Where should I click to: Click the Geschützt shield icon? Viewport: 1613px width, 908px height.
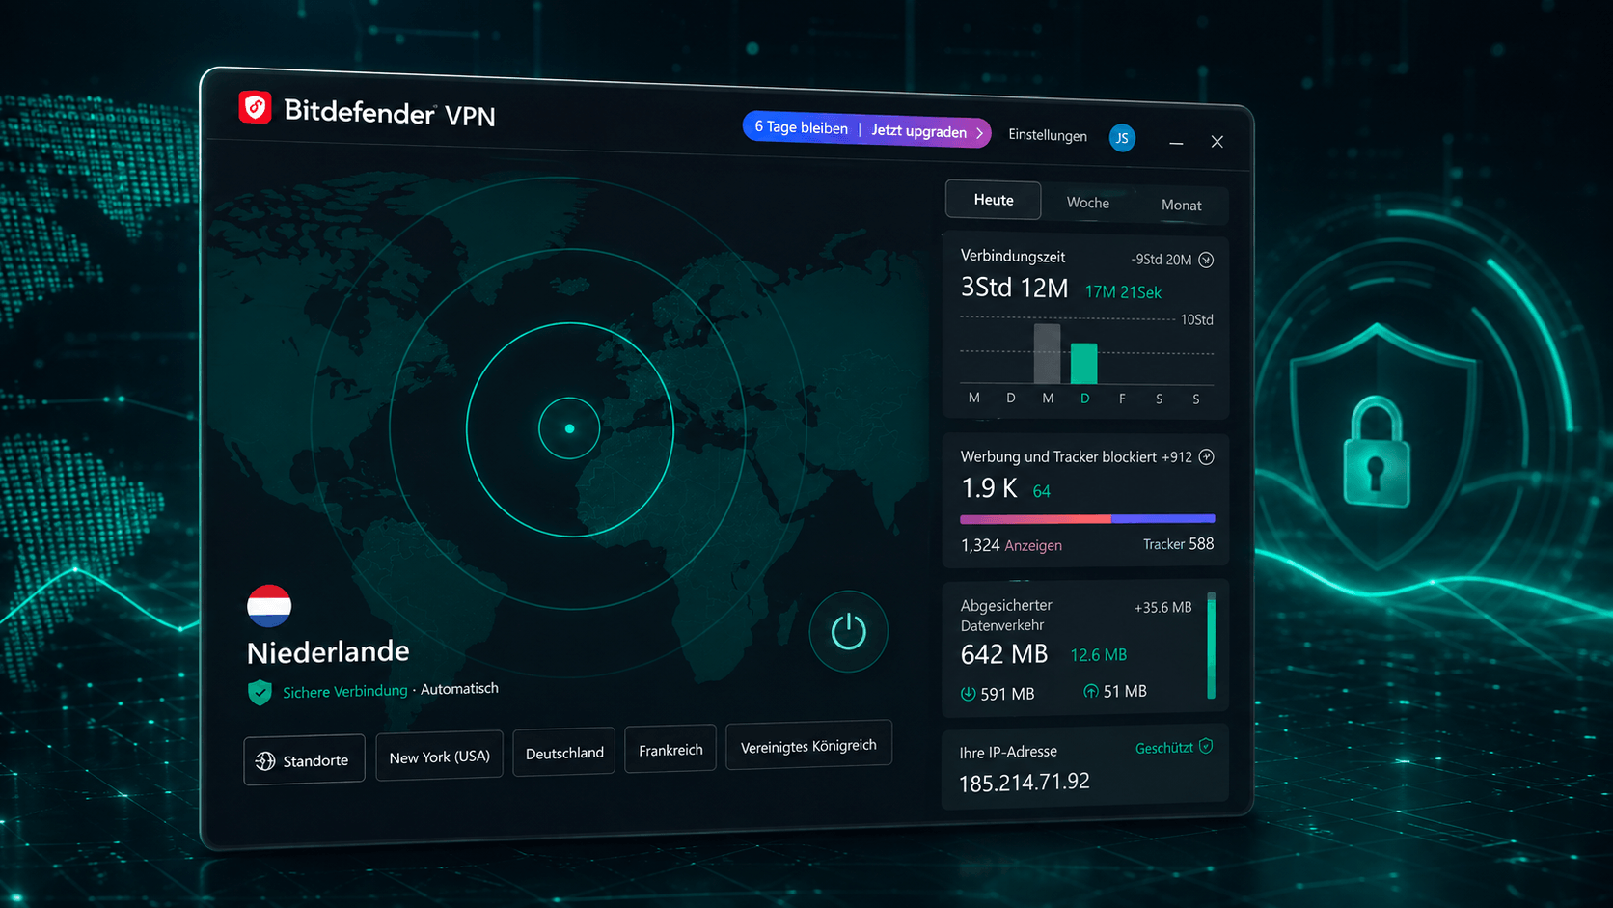coord(1206,746)
